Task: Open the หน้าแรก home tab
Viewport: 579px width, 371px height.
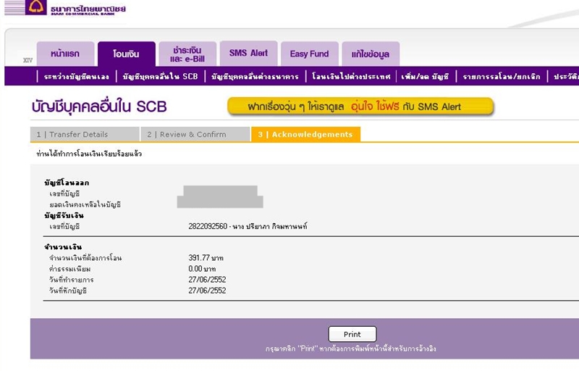Action: (65, 54)
